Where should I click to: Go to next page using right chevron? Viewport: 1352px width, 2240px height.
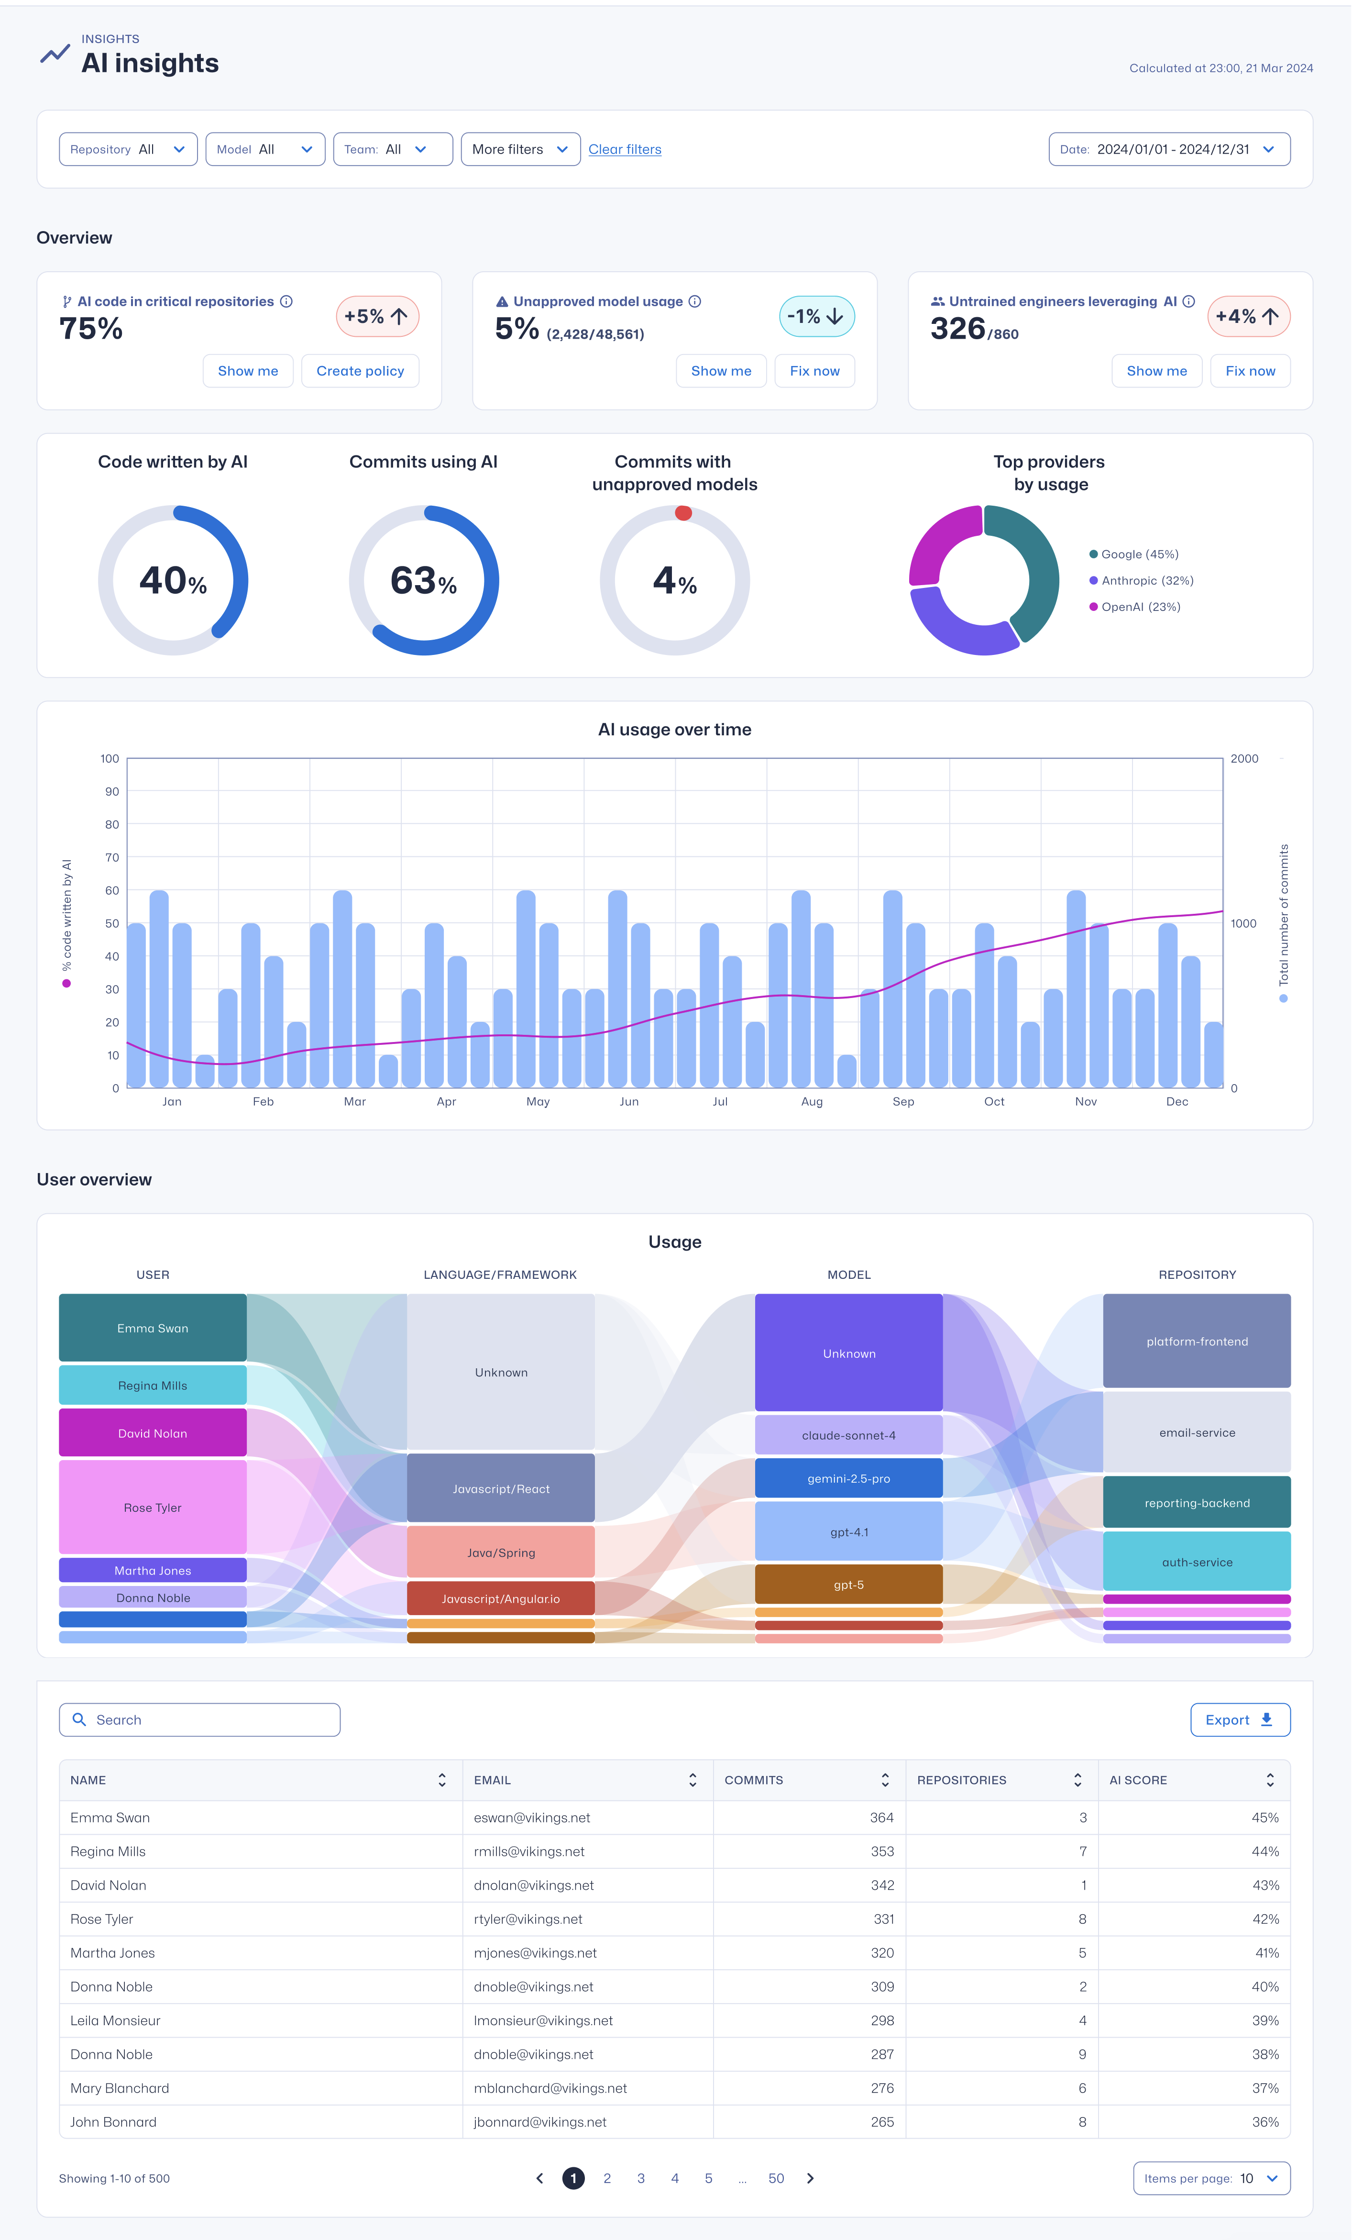point(811,2178)
